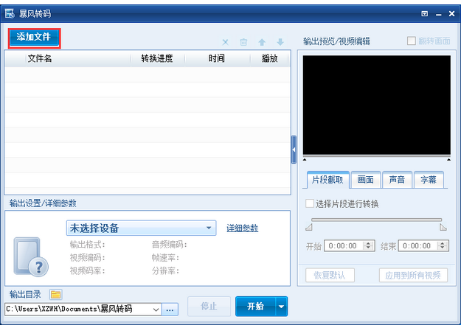The width and height of the screenshot is (461, 325).
Task: Increase the 结束 time with up arrow
Action: click(x=443, y=243)
